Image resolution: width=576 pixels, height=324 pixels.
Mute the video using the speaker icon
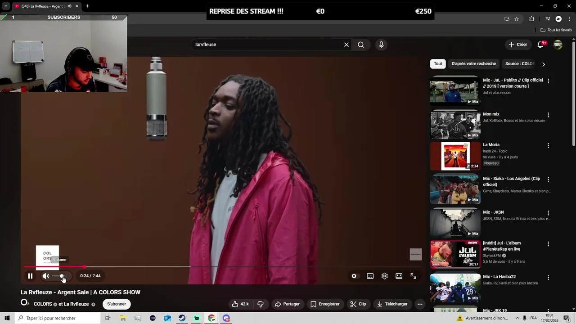click(x=45, y=276)
